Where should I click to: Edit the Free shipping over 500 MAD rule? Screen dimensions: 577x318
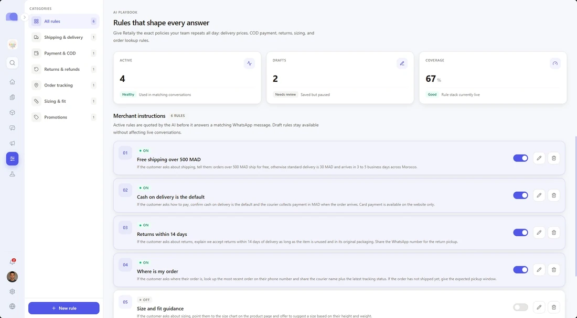click(x=539, y=158)
